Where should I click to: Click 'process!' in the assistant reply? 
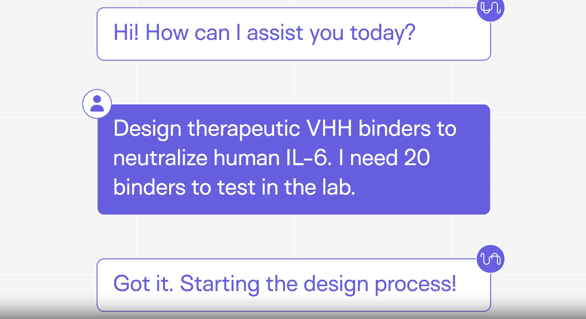[415, 285]
